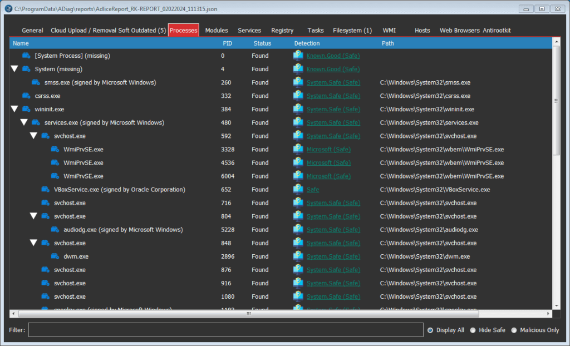Click the process icon next to wininit.exe

[26, 109]
